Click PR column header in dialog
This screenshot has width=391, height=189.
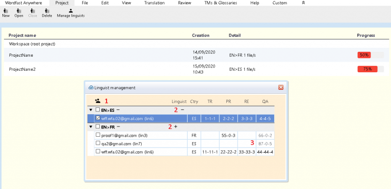[x=228, y=102]
